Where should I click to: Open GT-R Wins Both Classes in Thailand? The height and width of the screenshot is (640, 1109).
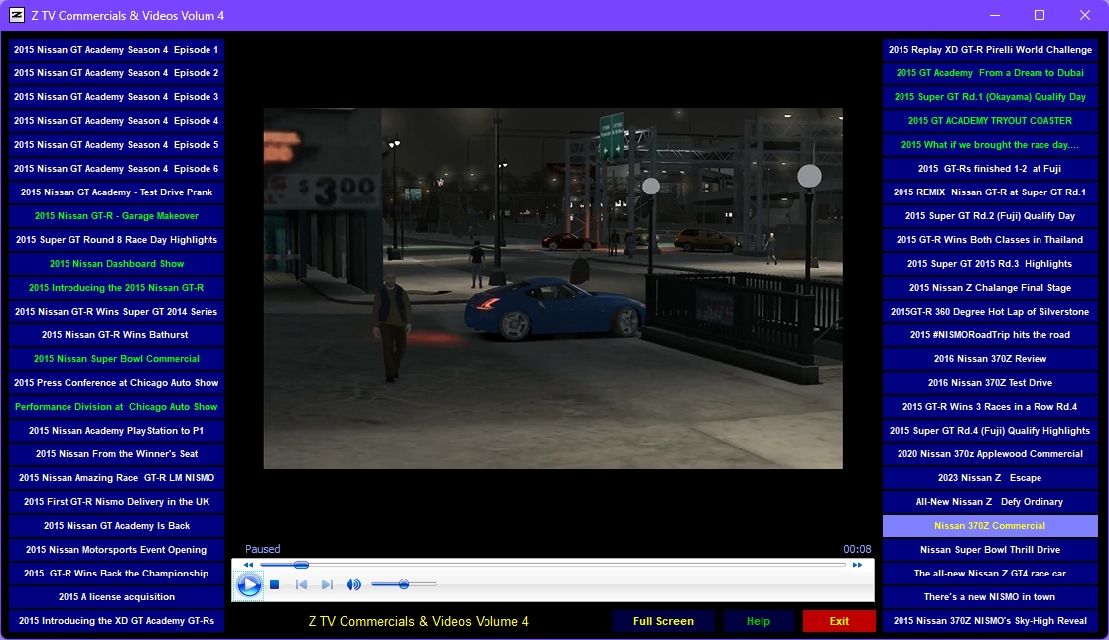990,240
